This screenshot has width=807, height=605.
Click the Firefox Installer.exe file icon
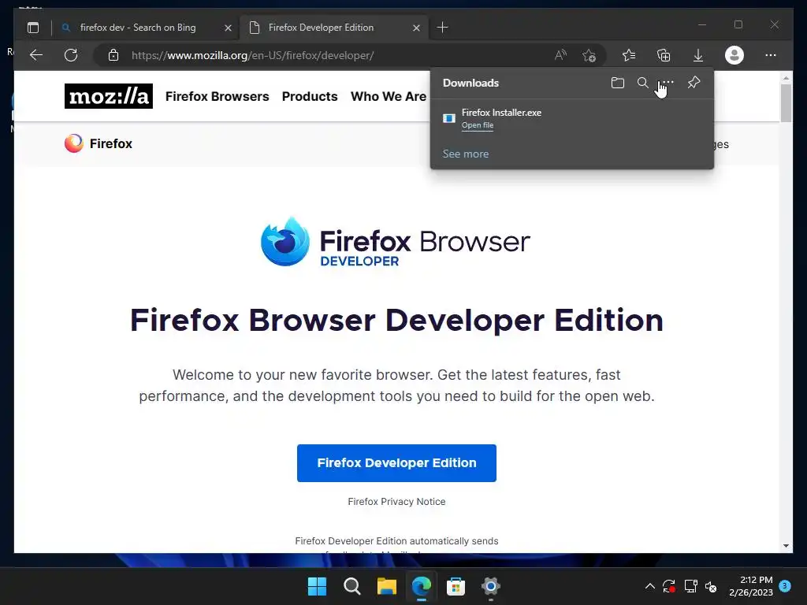[x=448, y=118]
